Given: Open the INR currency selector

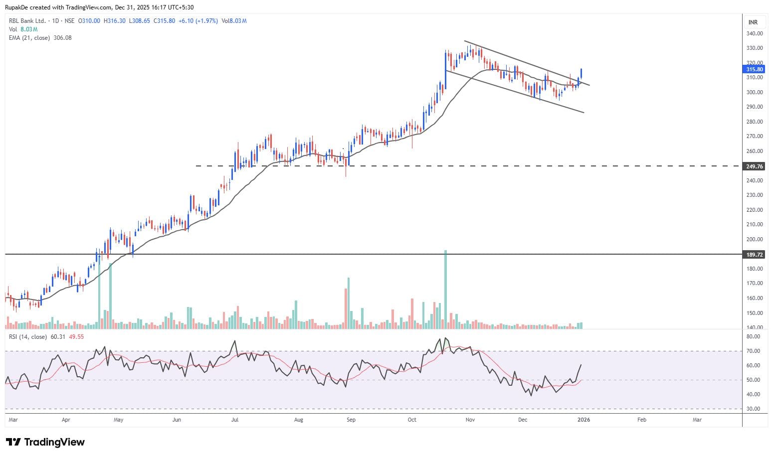Looking at the screenshot, I should pos(753,22).
